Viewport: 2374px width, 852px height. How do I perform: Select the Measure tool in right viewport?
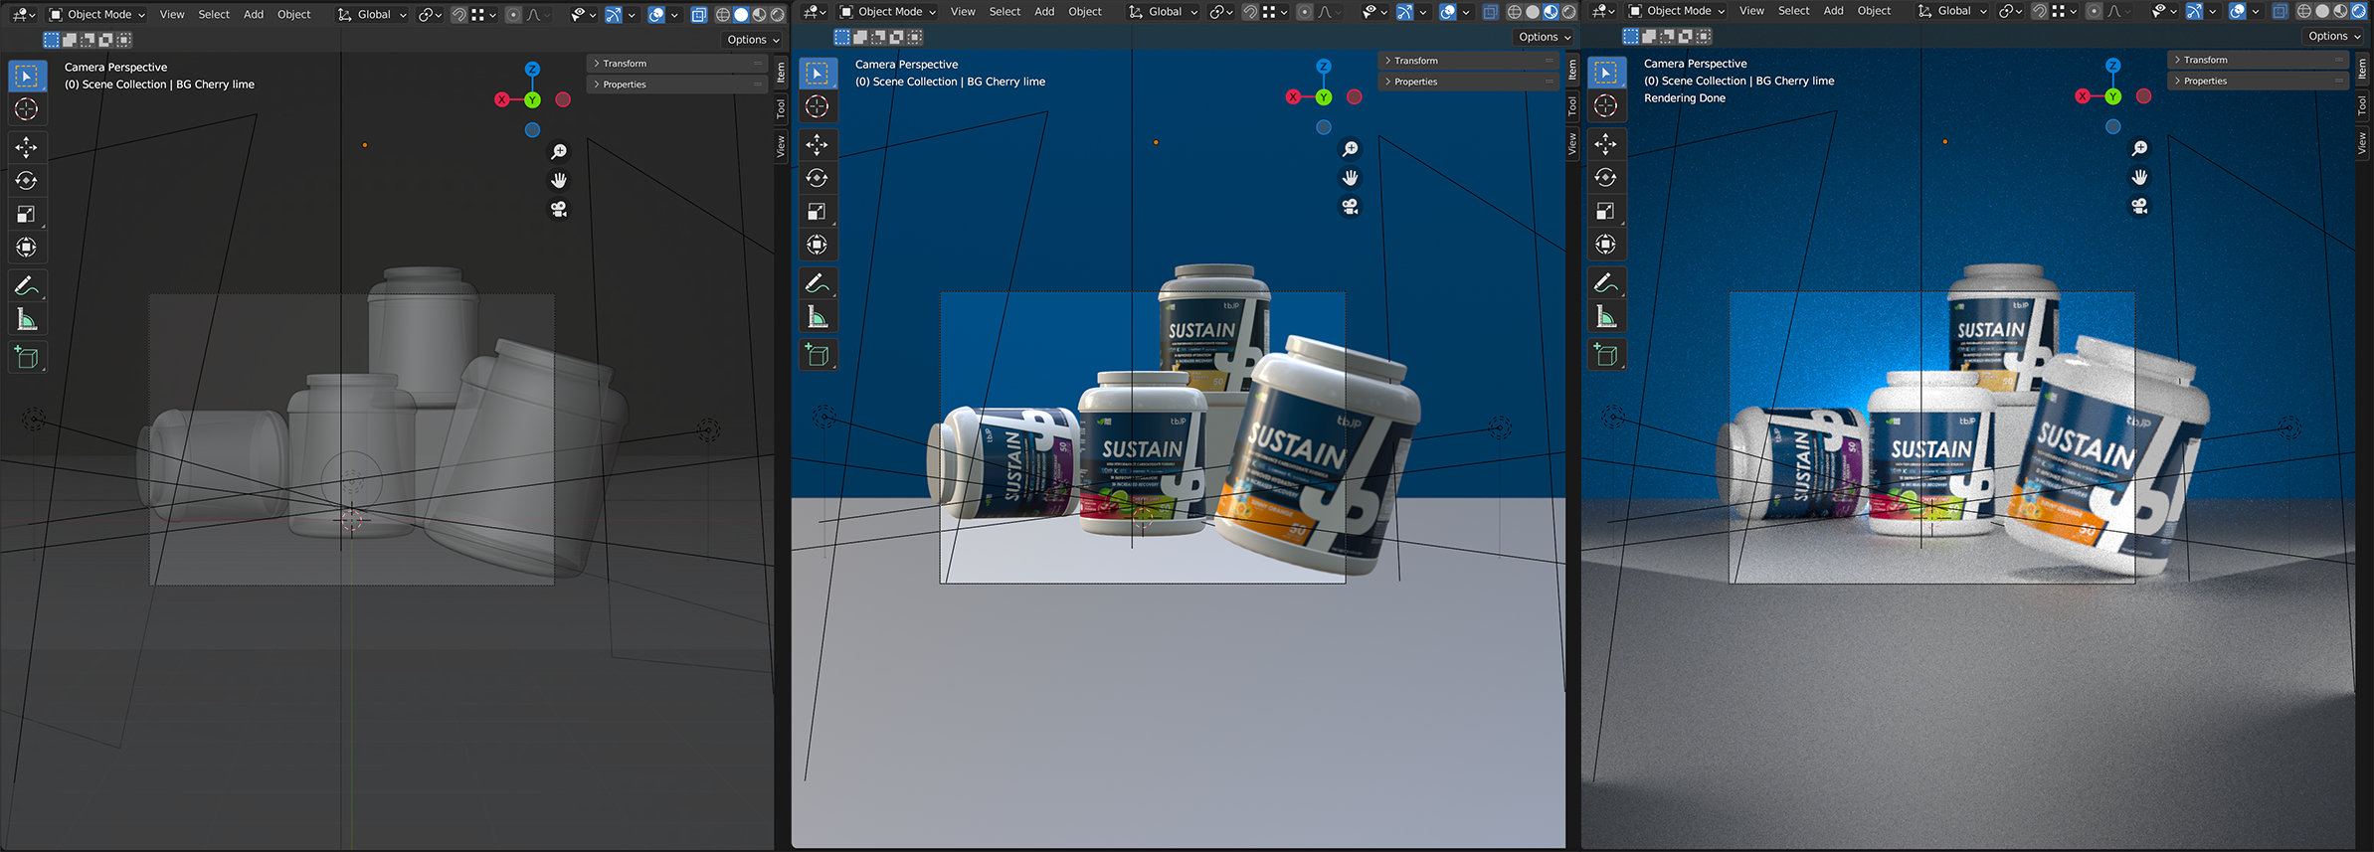click(x=1606, y=316)
